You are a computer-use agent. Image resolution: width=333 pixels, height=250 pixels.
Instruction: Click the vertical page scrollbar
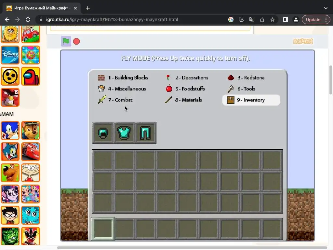(x=331, y=80)
